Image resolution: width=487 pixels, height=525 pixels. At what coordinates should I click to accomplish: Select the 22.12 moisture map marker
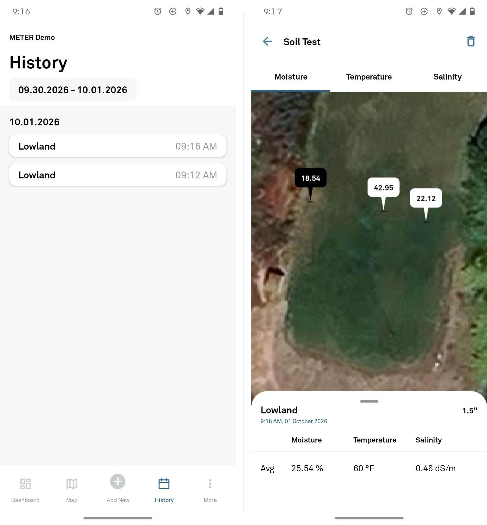[426, 198]
